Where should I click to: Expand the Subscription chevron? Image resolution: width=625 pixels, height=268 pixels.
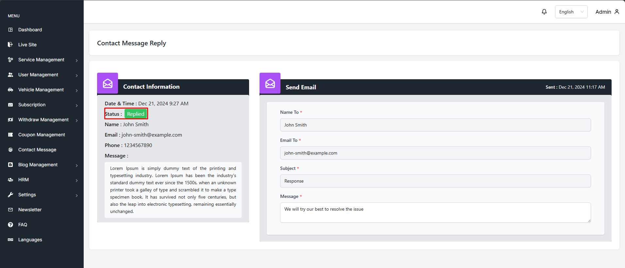tap(77, 105)
